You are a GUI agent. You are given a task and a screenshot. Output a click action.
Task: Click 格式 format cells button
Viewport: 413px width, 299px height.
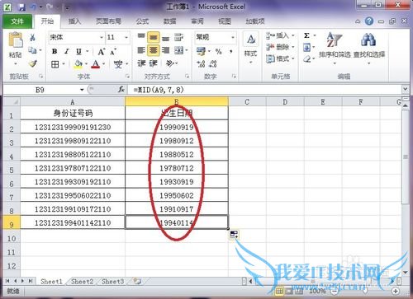(280, 58)
